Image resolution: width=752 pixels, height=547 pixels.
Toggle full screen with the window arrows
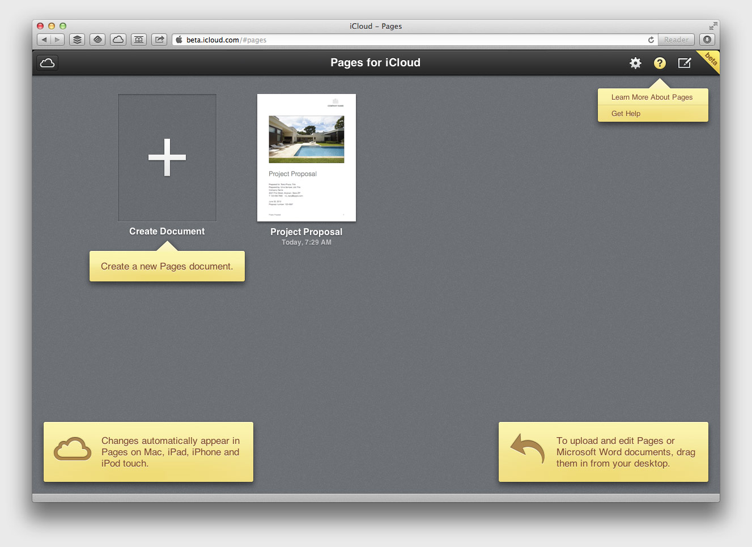[x=713, y=26]
